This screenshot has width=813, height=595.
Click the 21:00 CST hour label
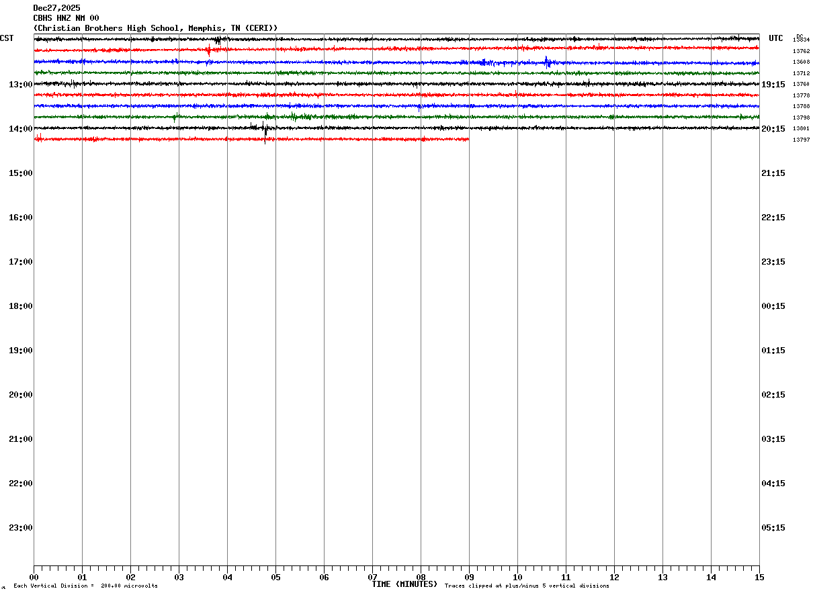coord(20,439)
